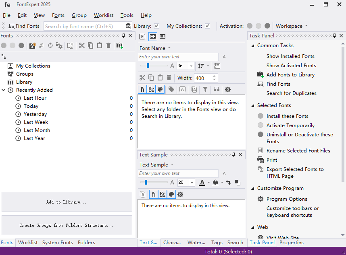This screenshot has height=255, width=346.
Task: Click Create Groups from Folders Structure button
Action: click(x=67, y=225)
